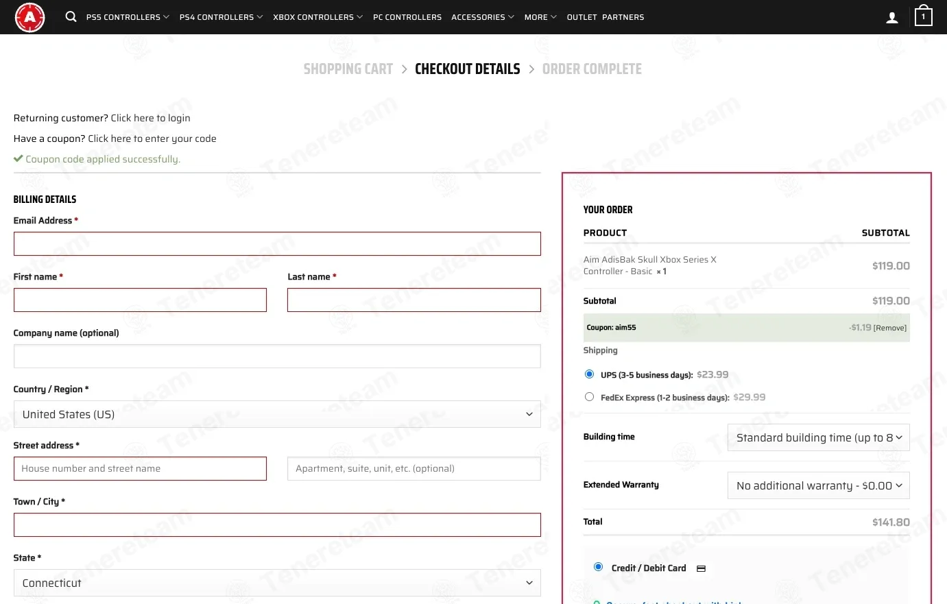Screen dimensions: 947x604
Task: Open the PS5 Controllers menu
Action: 127,17
